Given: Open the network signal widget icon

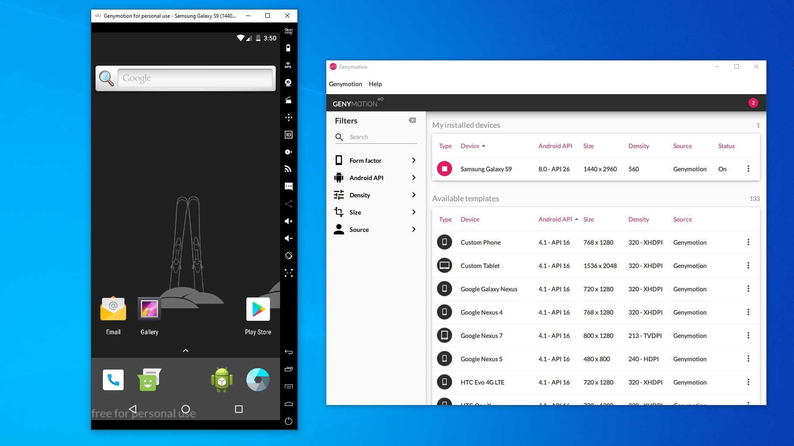Looking at the screenshot, I should (x=288, y=169).
